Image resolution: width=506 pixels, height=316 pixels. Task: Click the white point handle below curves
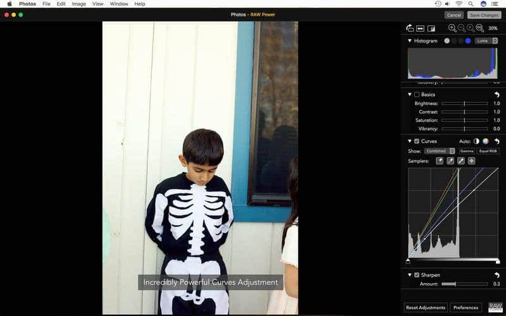pos(498,261)
